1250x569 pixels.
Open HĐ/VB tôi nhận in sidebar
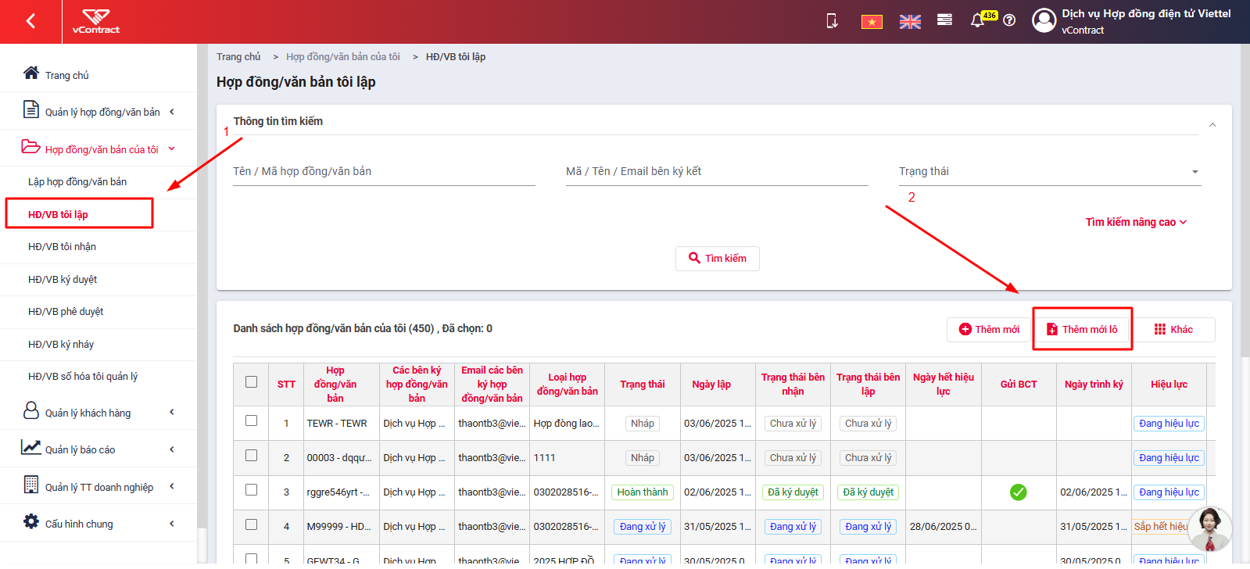[x=63, y=247]
